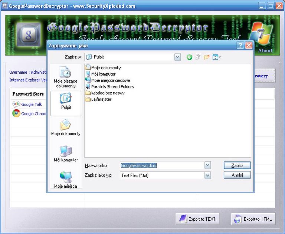Click the Google Chrome icon
The image size is (285, 234).
[x=16, y=113]
